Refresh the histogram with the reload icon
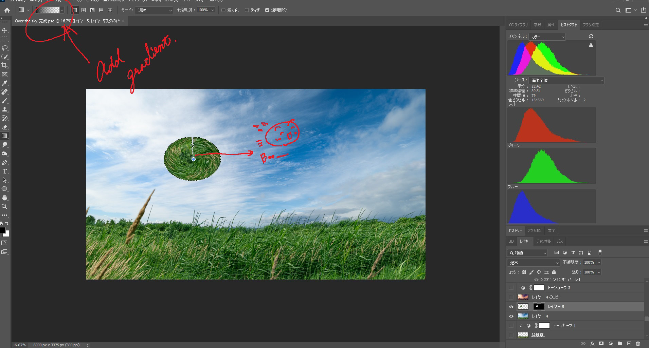 click(x=591, y=36)
